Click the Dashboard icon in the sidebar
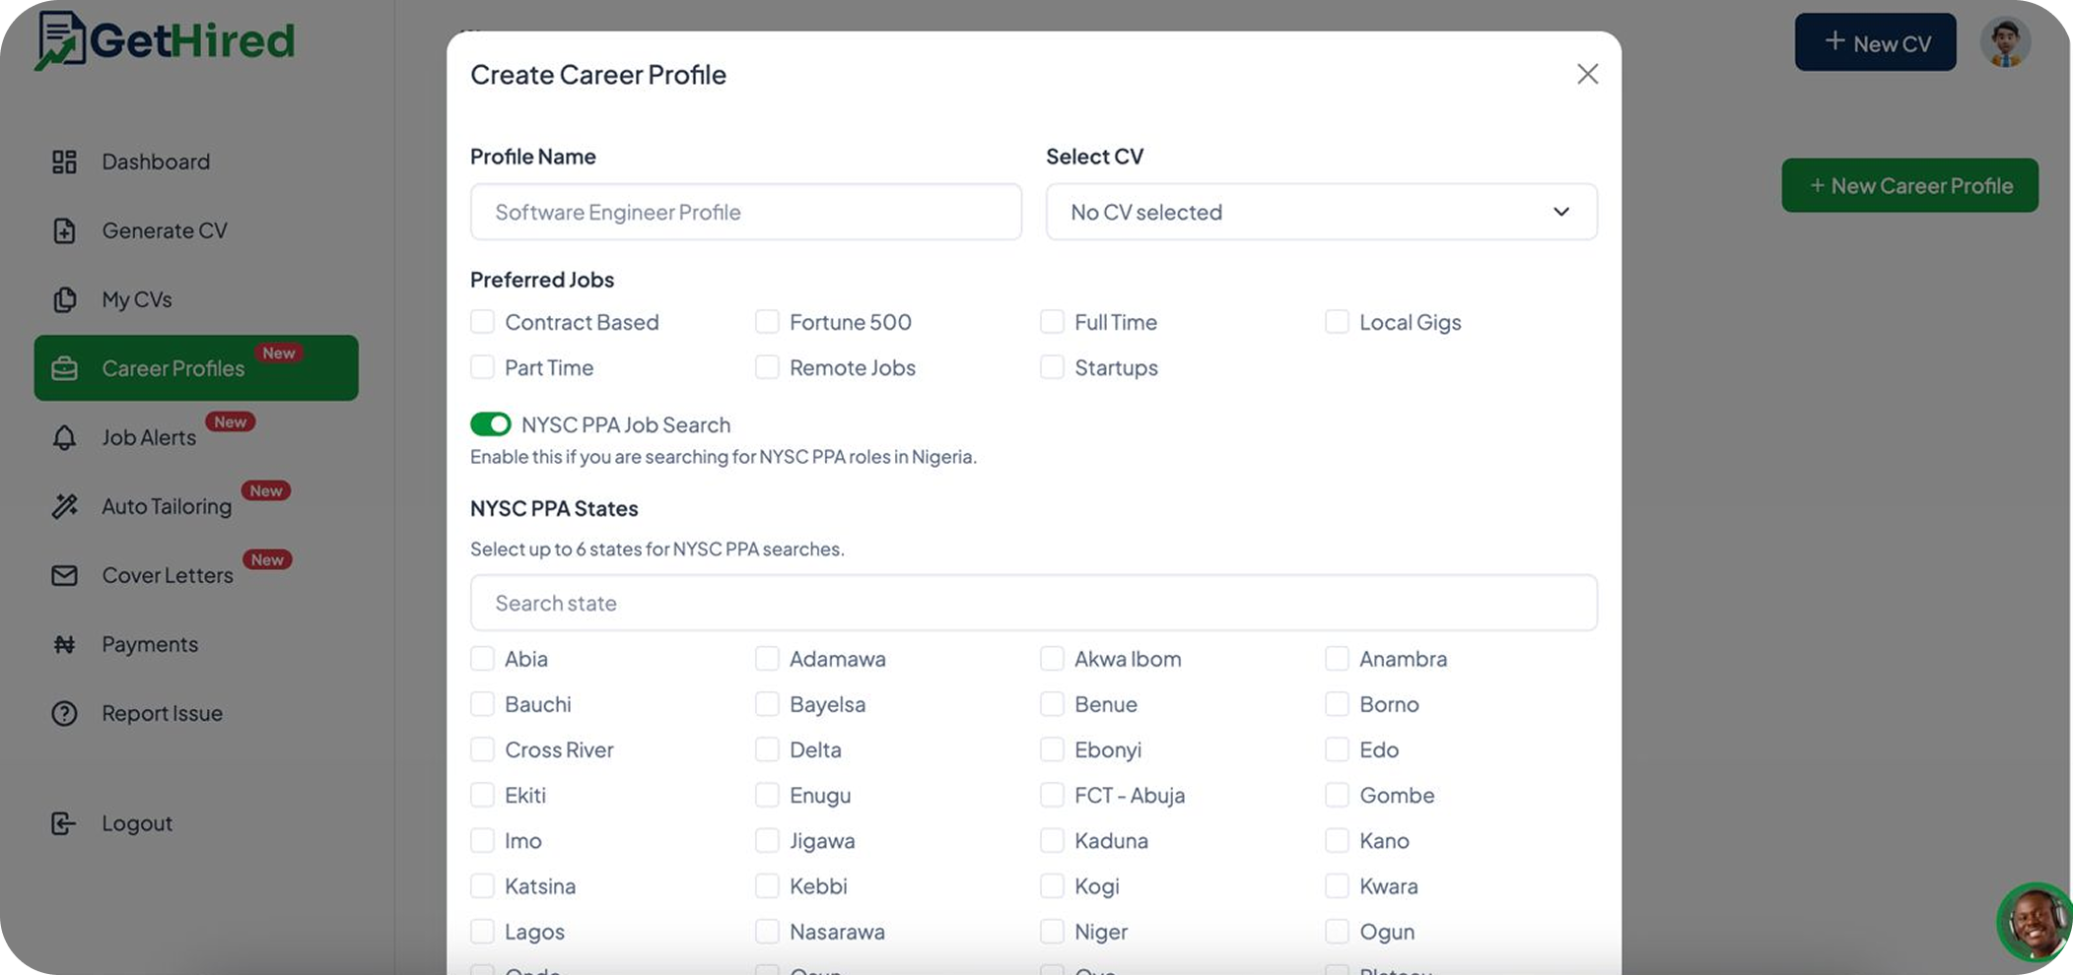This screenshot has width=2073, height=975. pos(65,161)
